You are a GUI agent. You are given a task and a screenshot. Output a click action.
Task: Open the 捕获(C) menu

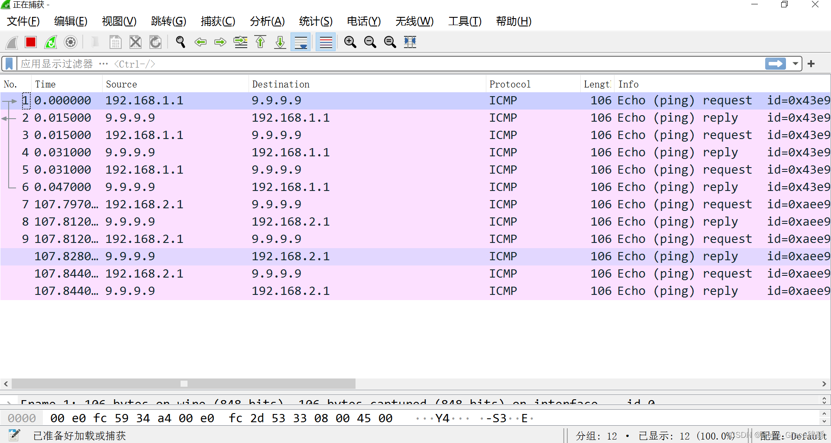coord(218,21)
